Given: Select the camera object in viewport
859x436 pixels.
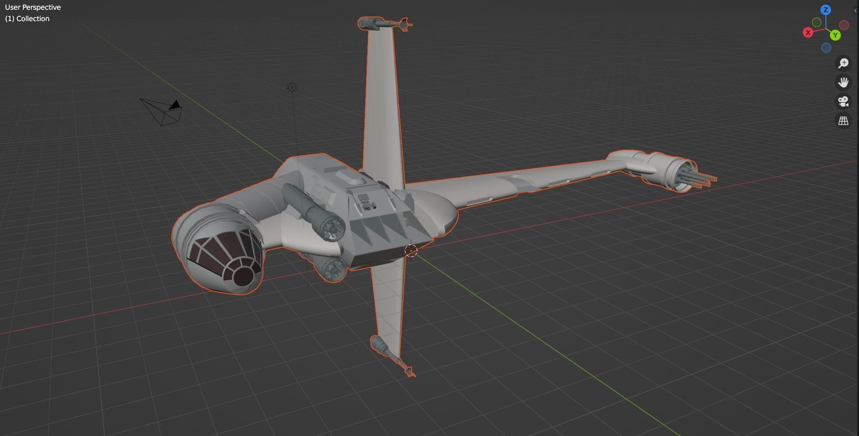Looking at the screenshot, I should (161, 112).
